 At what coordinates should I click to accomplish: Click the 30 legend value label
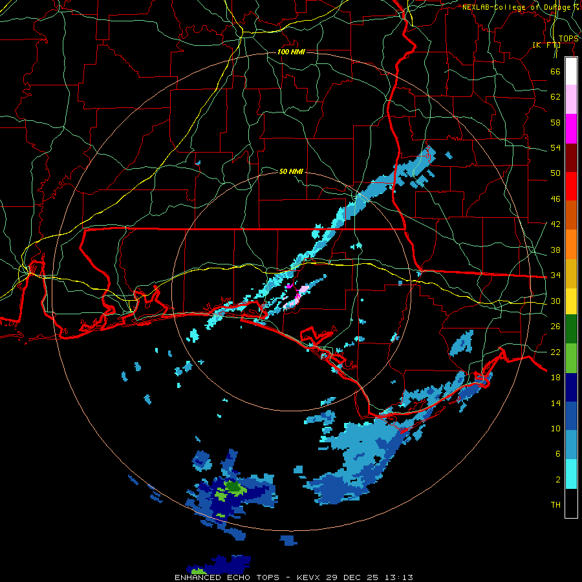[555, 301]
